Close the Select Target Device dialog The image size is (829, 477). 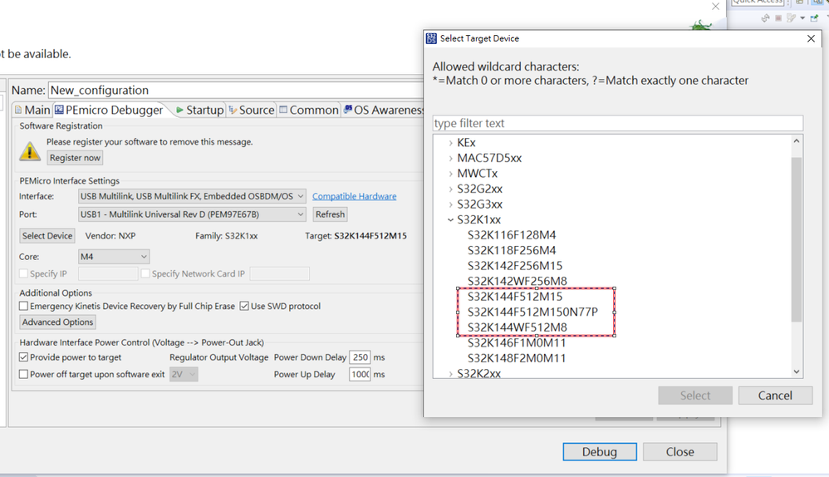(811, 38)
